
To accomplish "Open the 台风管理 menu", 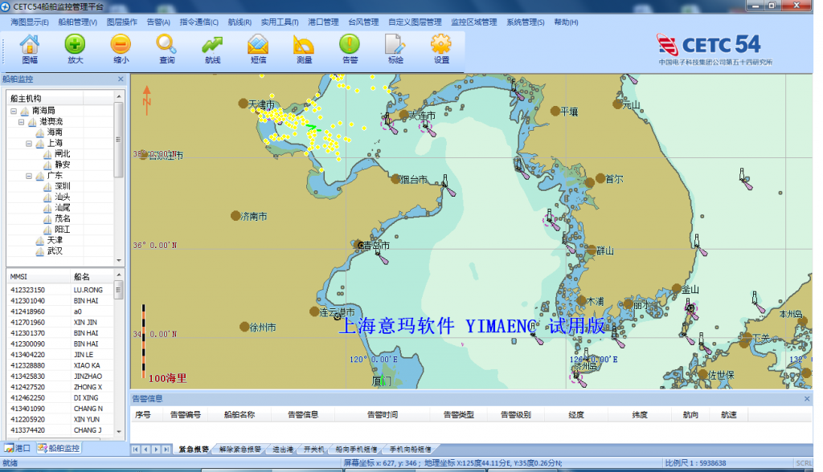I will (x=363, y=22).
